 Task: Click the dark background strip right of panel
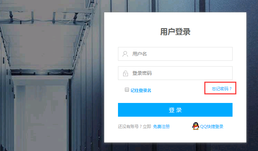point(252,75)
